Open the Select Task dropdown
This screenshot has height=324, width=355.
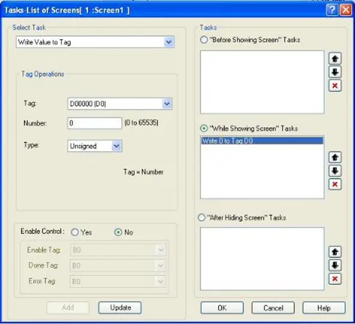click(169, 42)
